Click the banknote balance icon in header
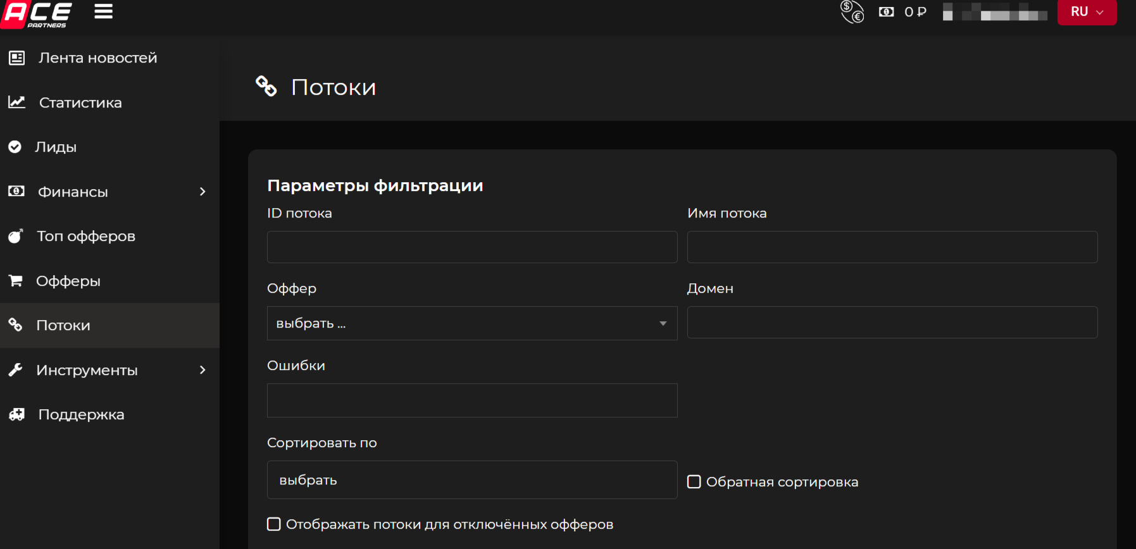 886,11
